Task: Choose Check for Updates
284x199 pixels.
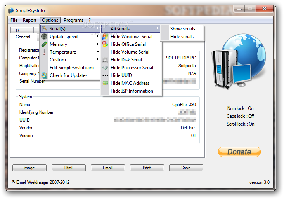Action: click(x=70, y=75)
